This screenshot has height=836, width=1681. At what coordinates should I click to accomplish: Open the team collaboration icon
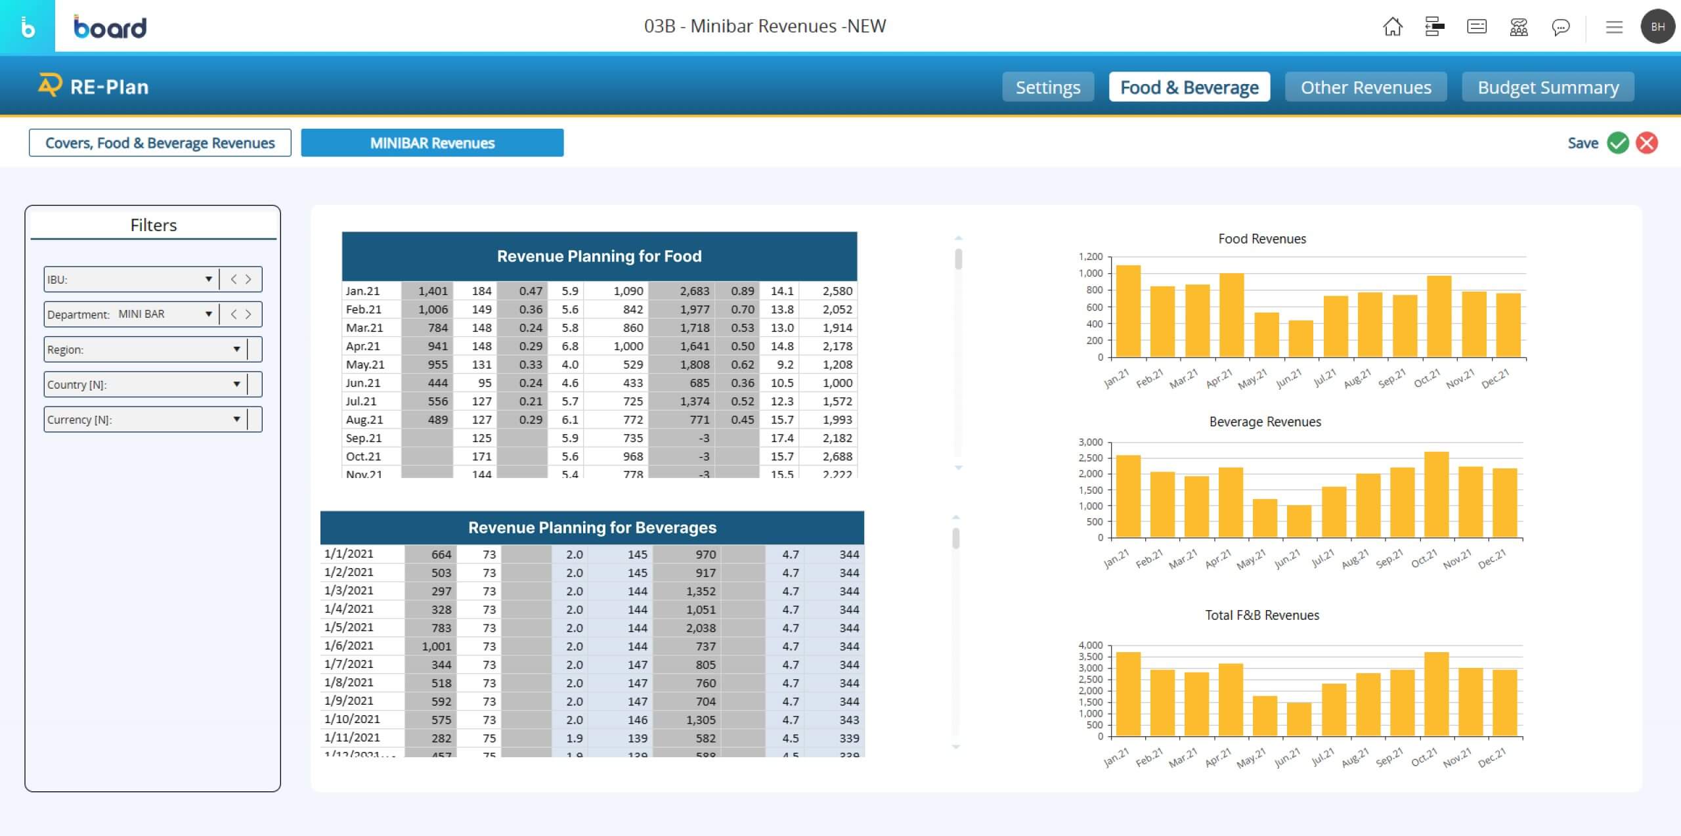coord(1518,27)
